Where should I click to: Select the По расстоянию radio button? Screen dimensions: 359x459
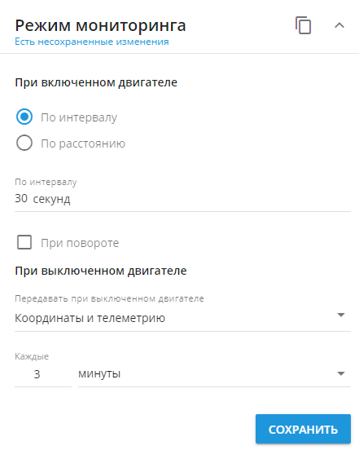coord(24,143)
